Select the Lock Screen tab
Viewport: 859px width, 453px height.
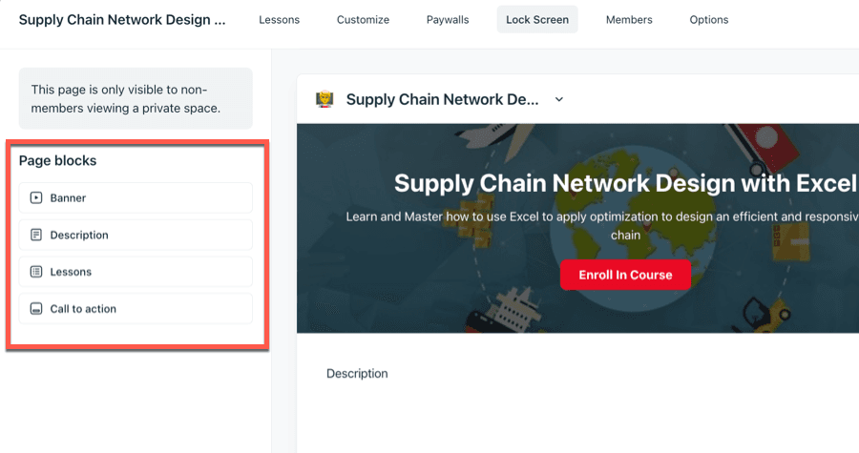coord(537,19)
